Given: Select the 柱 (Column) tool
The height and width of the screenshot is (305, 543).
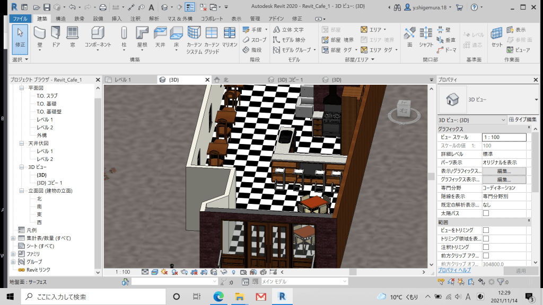Looking at the screenshot, I should pyautogui.click(x=124, y=36).
